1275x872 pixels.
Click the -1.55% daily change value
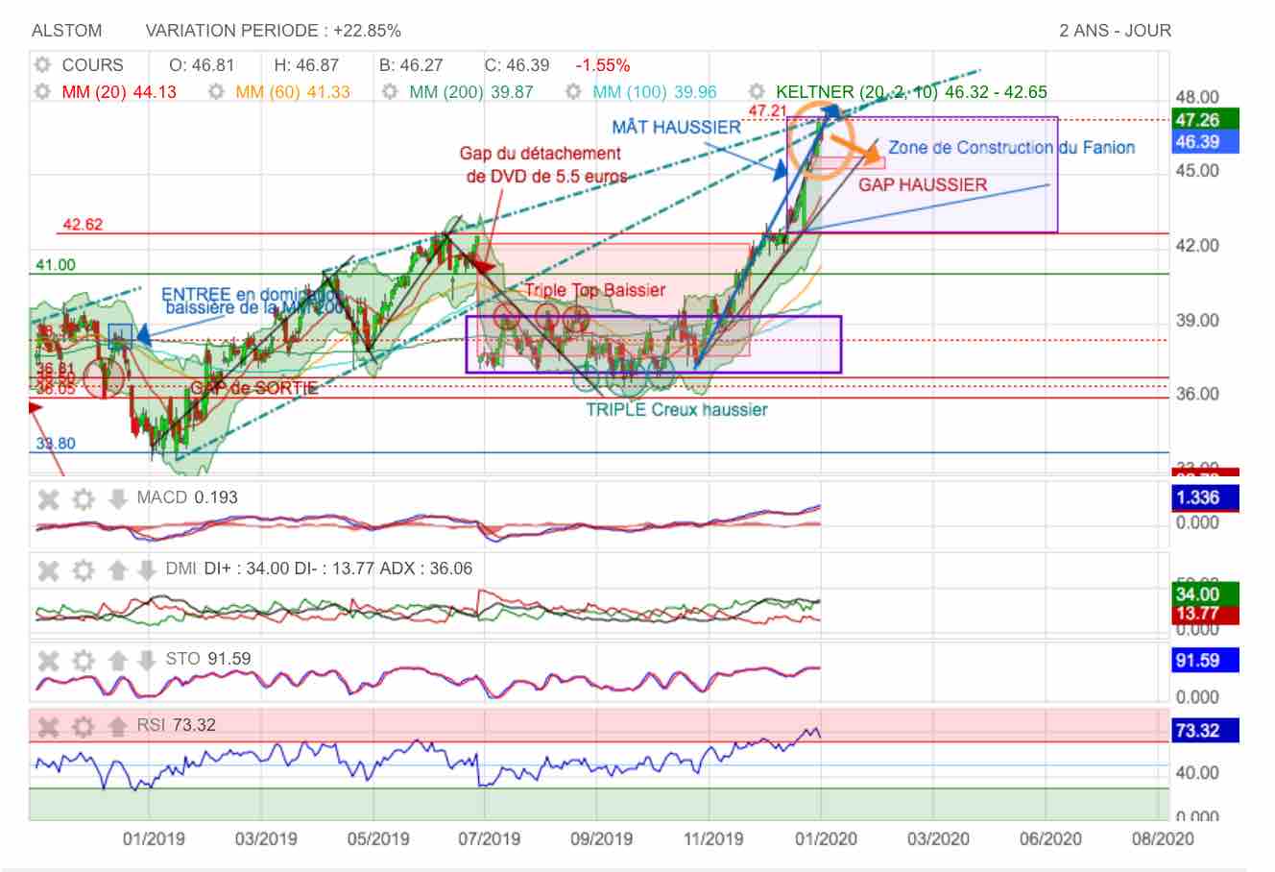(x=603, y=65)
